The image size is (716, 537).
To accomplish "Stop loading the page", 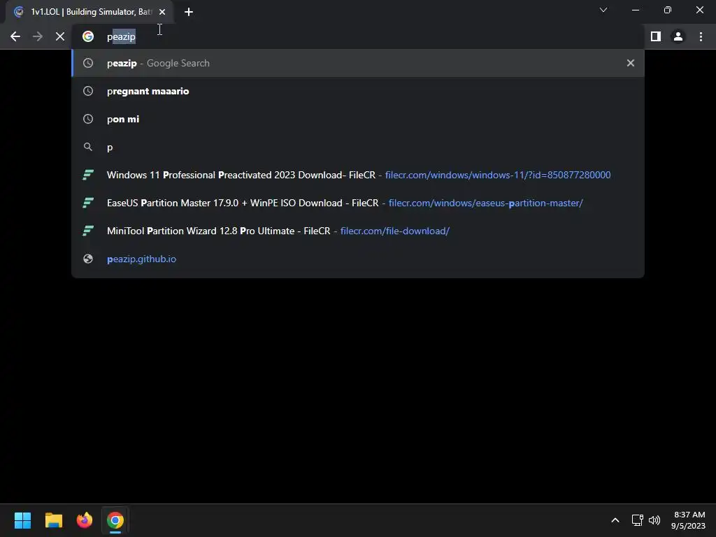I will pos(60,36).
